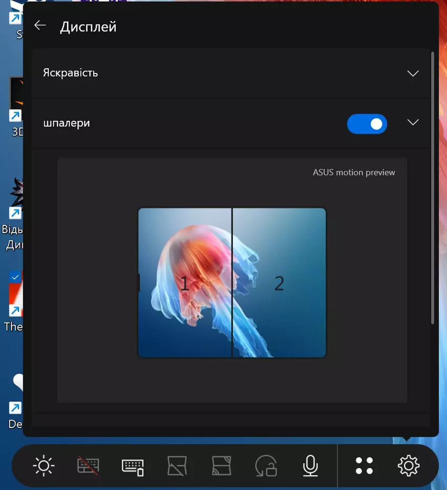The image size is (447, 490).
Task: Open the virtual keyboard with device icon
Action: click(x=133, y=465)
